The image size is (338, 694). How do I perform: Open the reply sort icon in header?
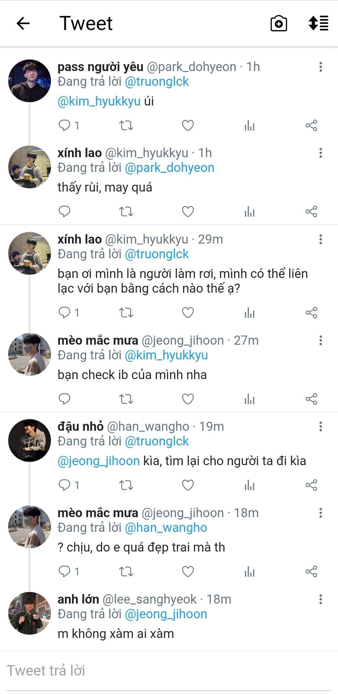click(318, 23)
